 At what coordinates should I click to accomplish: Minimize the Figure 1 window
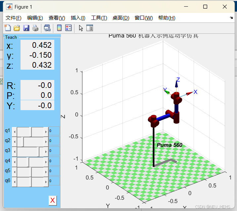(186, 7)
